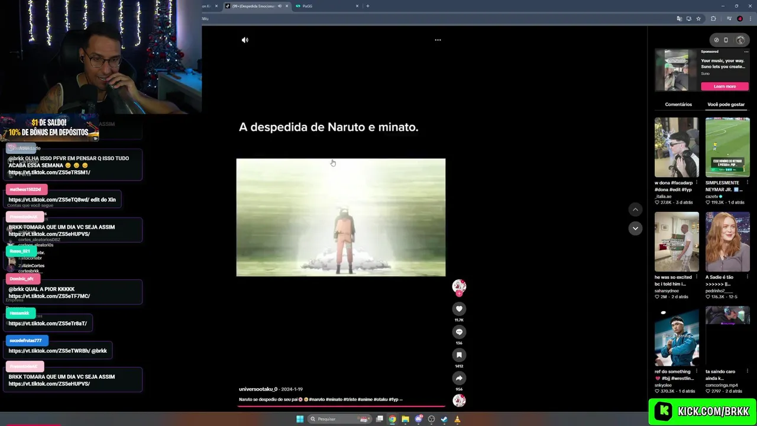
Task: Click the 'A despedida de Naruto e minato.' text
Action: (x=328, y=127)
